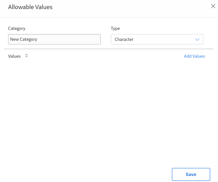Add a new allowable value entry
The height and width of the screenshot is (182, 218).
[x=194, y=56]
